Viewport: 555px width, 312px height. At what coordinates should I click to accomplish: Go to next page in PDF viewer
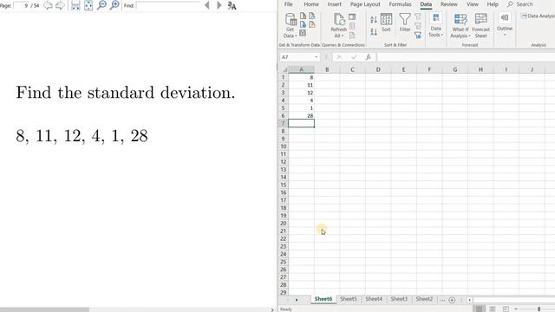pos(60,5)
